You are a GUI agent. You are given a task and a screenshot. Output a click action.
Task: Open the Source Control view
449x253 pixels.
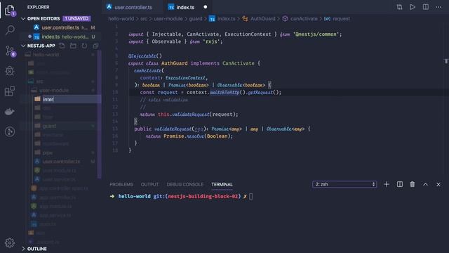[10, 51]
